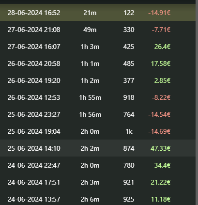Select the 24-06-2024 13:57 session

[98, 198]
